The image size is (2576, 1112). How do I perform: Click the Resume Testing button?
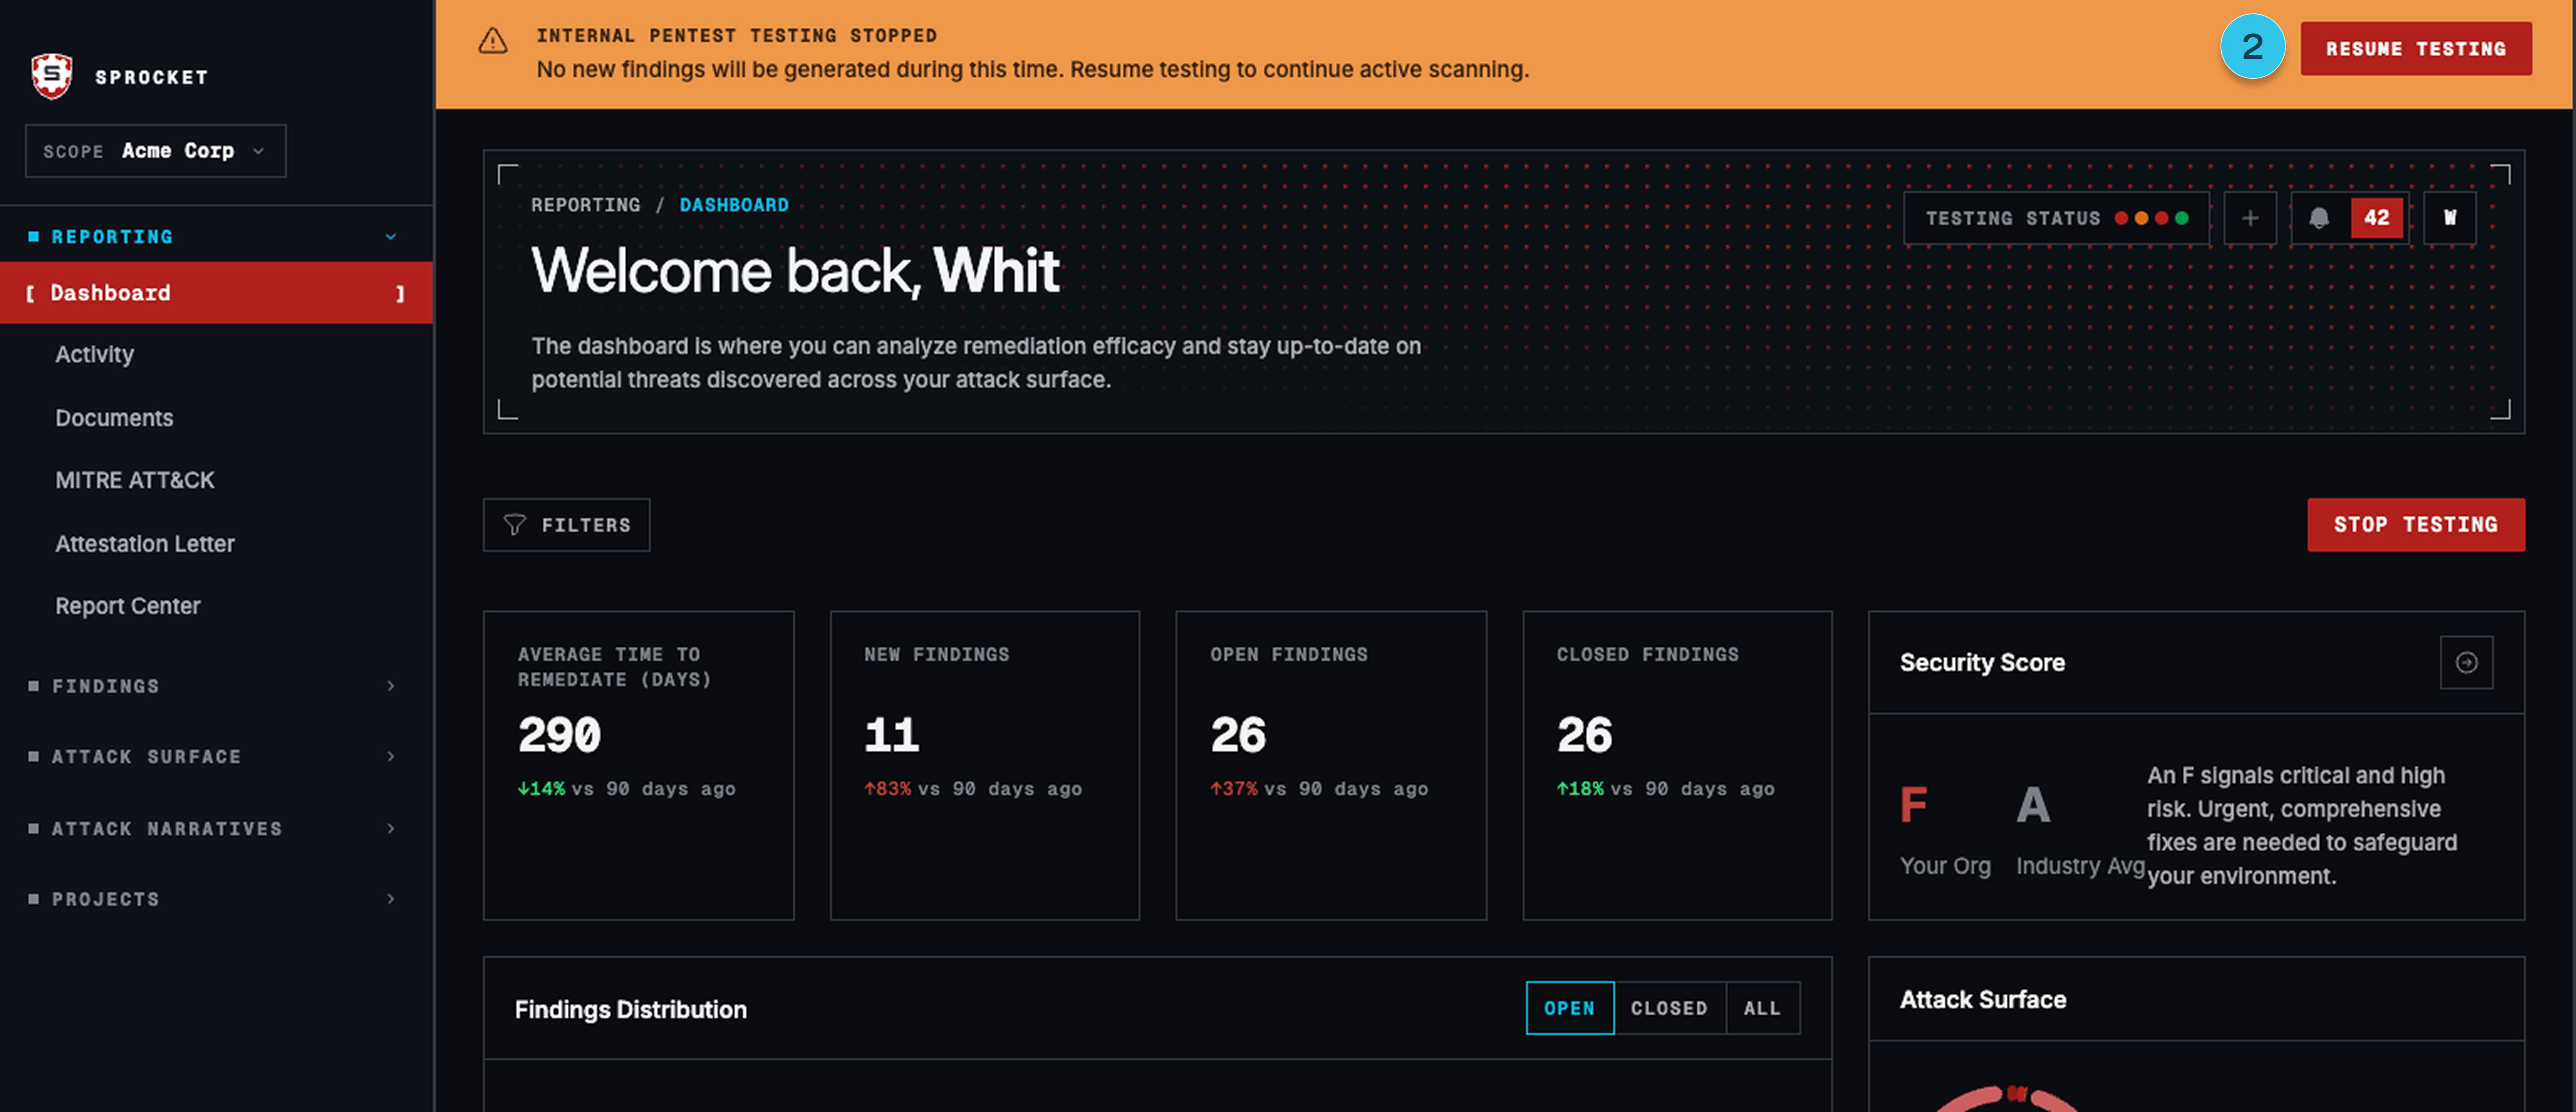click(x=2416, y=49)
